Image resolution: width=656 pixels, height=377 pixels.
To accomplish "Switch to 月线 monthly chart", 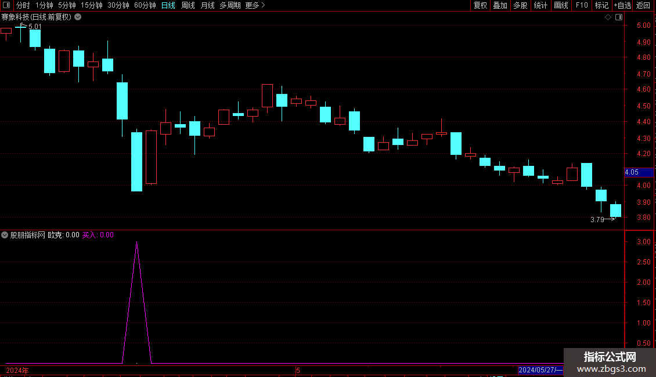I will click(x=207, y=5).
